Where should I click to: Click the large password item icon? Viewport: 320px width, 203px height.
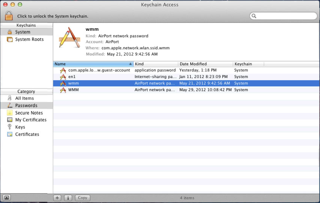click(70, 38)
